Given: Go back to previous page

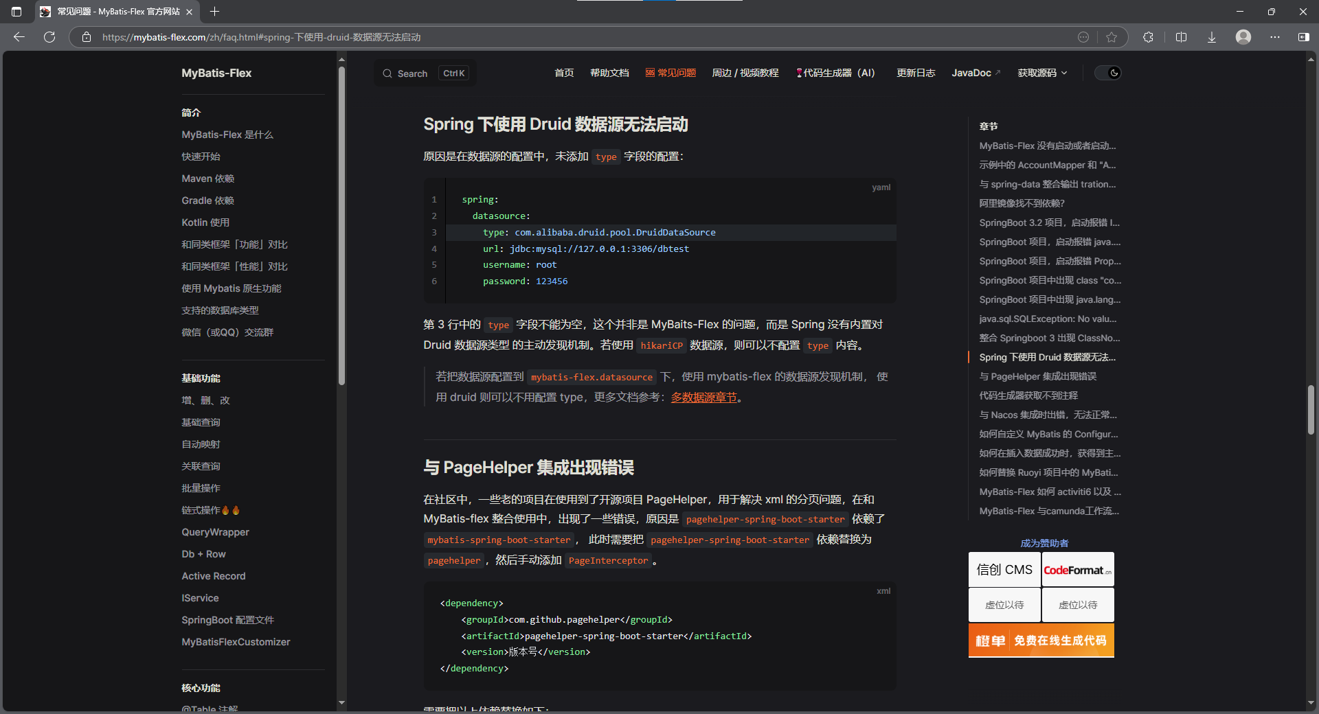Looking at the screenshot, I should point(19,37).
